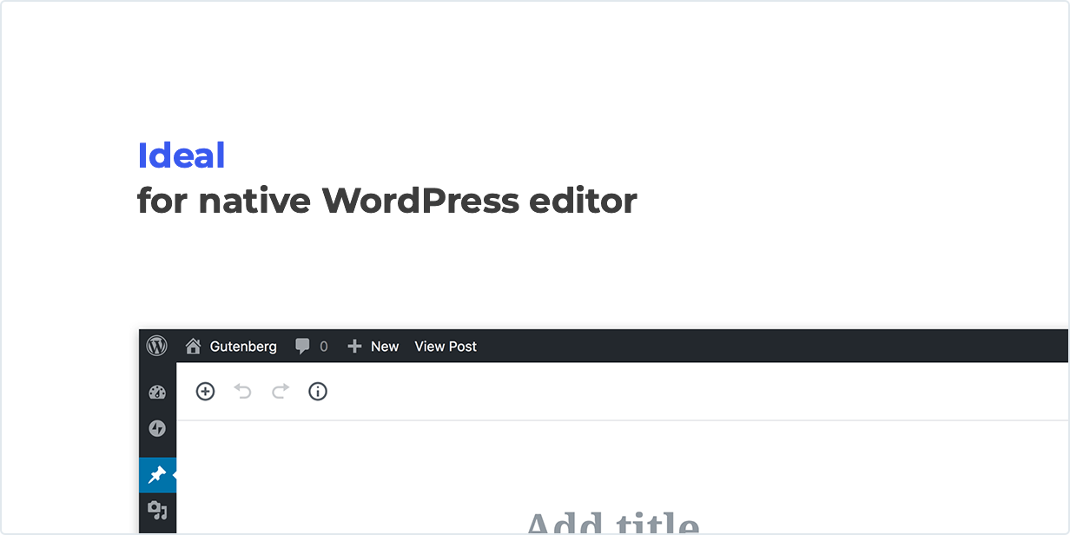Click the WordPress logo in the admin bar
This screenshot has width=1070, height=535.
tap(157, 346)
